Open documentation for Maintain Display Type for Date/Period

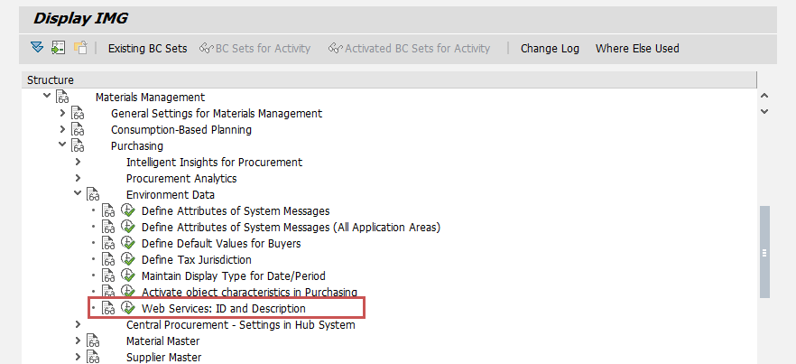(x=108, y=276)
